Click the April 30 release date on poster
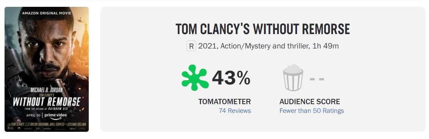This screenshot has width=429, height=139. pos(33,115)
